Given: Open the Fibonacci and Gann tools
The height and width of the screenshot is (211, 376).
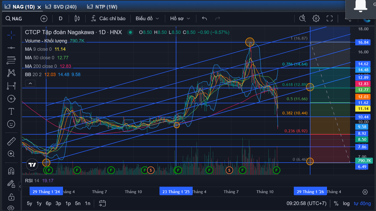Looking at the screenshot, I should (11, 60).
